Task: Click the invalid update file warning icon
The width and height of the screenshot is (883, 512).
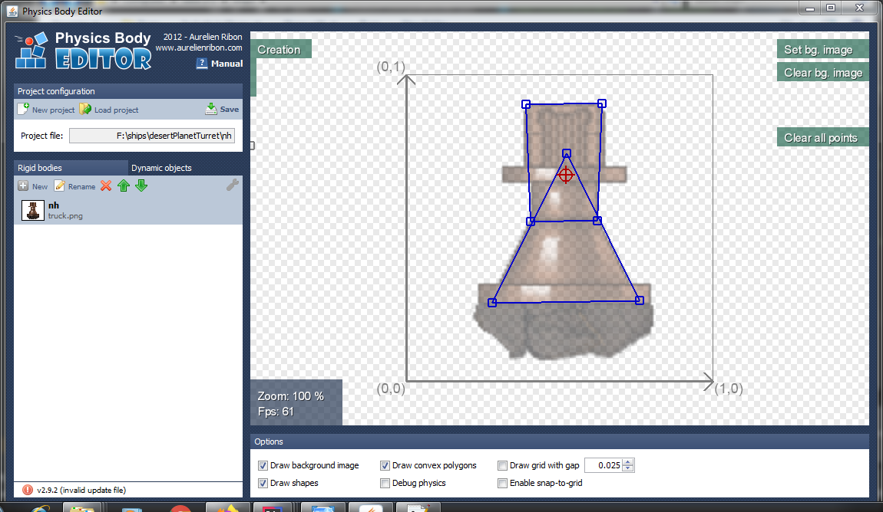Action: point(28,490)
